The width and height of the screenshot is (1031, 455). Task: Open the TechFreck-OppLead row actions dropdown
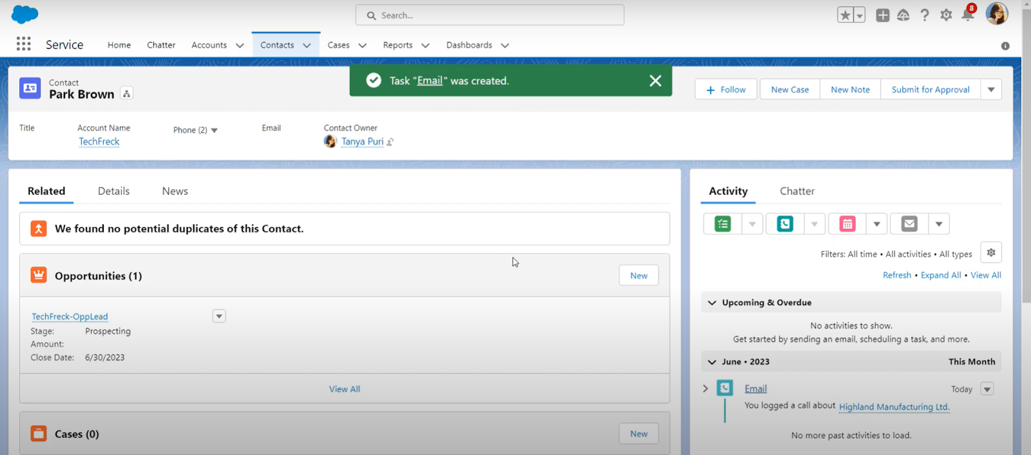click(x=219, y=316)
